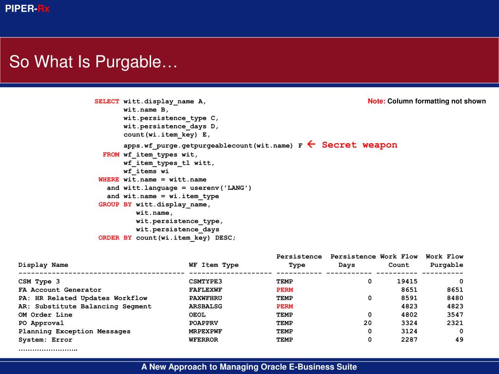Click the 'Work Flow Count' column header

(x=399, y=261)
